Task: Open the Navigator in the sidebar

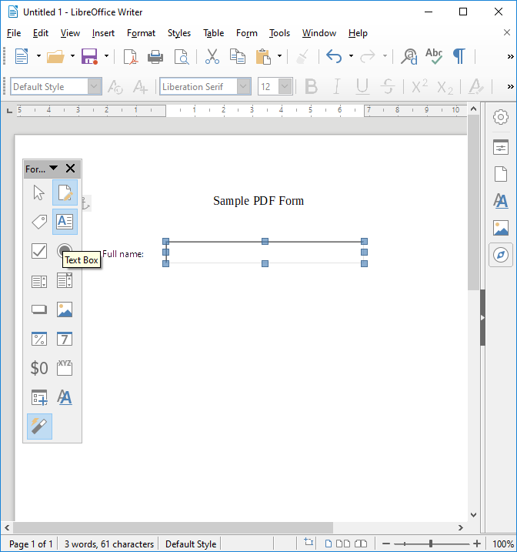Action: point(501,254)
